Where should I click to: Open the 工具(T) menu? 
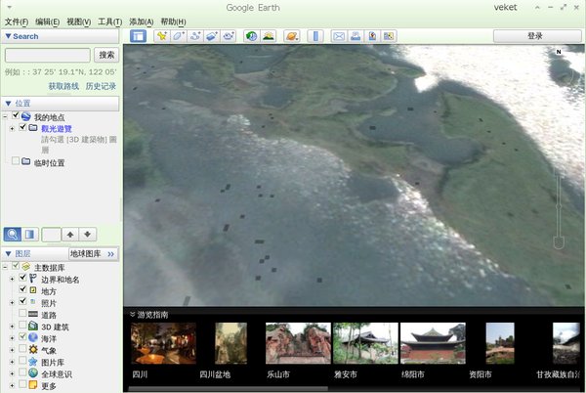pyautogui.click(x=109, y=22)
